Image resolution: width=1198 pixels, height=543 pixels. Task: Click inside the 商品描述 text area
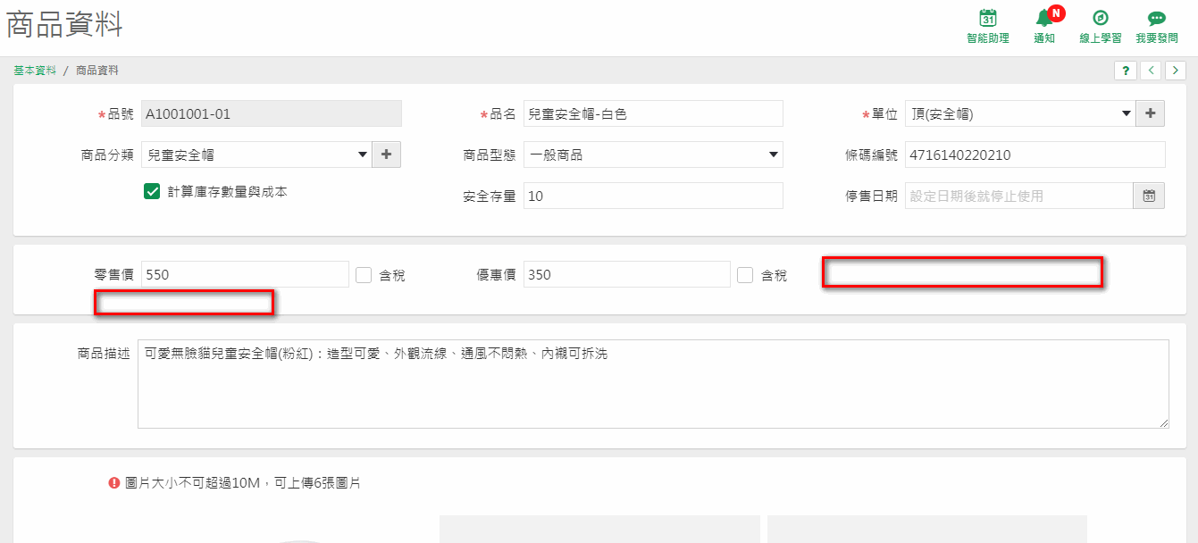click(x=653, y=384)
